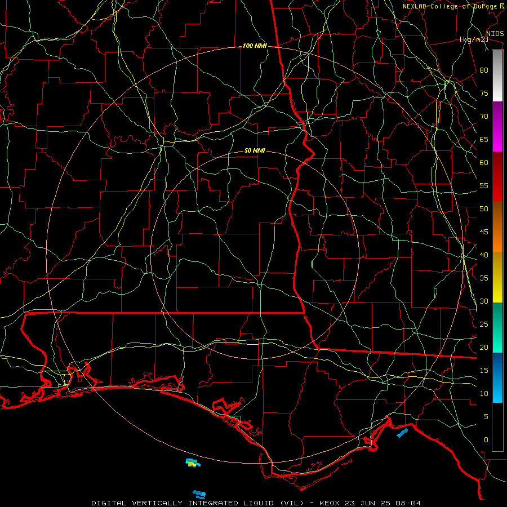Click the 70 value on the color scale
The image size is (507, 507).
[484, 117]
